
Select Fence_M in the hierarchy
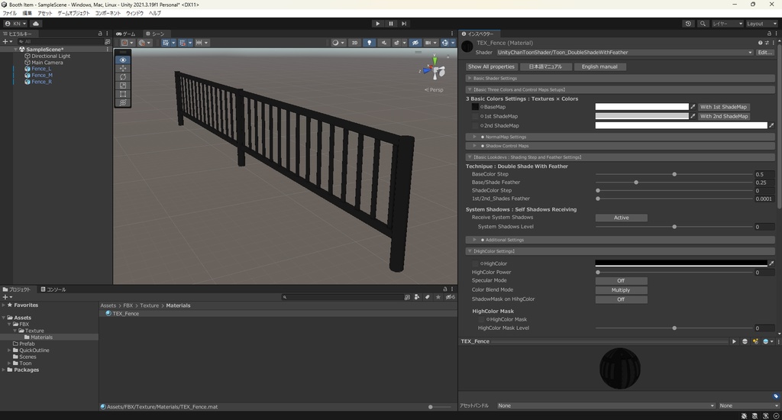pyautogui.click(x=42, y=75)
